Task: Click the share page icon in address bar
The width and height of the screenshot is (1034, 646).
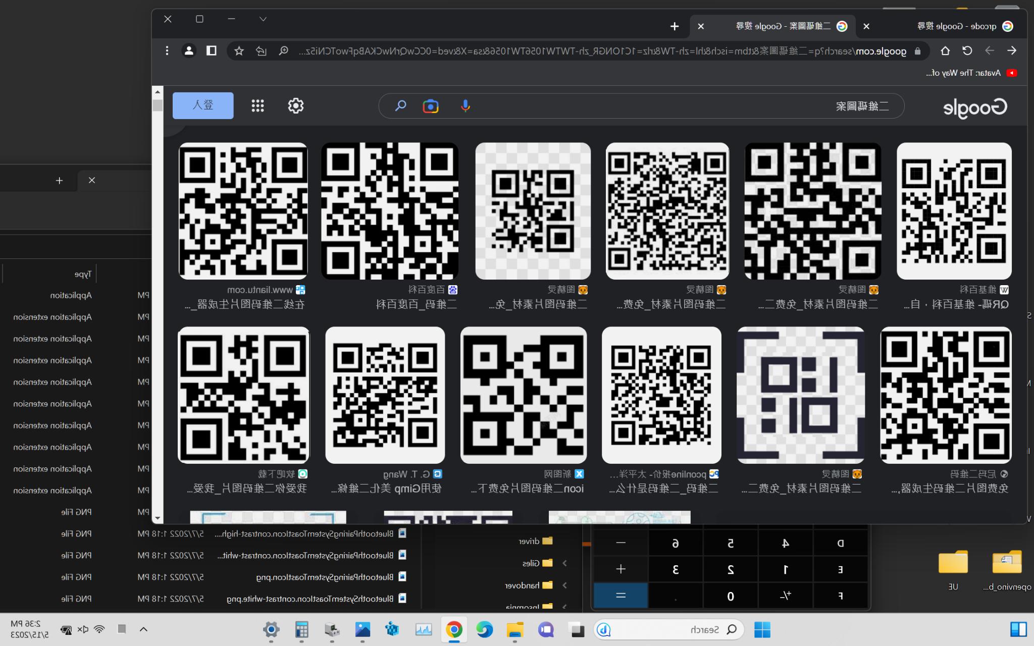Action: pyautogui.click(x=261, y=51)
